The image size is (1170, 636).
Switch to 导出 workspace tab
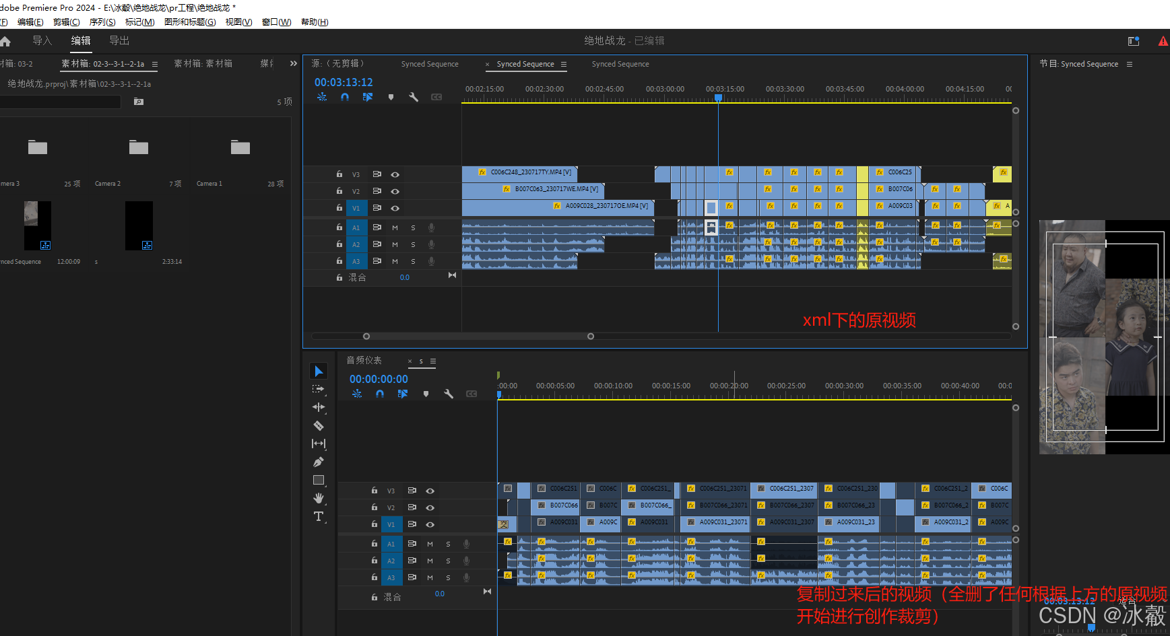pyautogui.click(x=119, y=41)
